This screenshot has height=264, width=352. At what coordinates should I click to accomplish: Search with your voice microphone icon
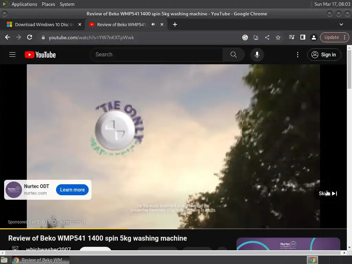257,55
